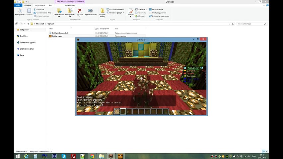
Task: Click the volume icon in system tray
Action: click(x=249, y=156)
